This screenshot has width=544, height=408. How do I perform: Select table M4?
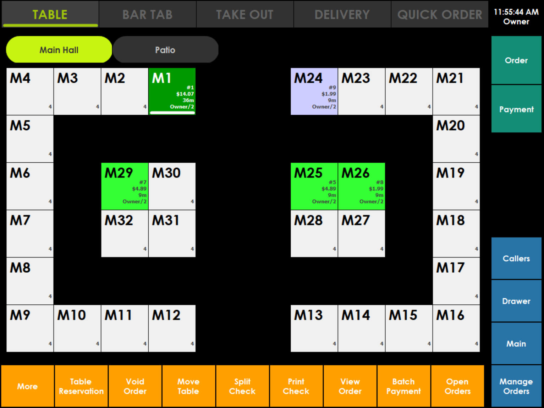pyautogui.click(x=30, y=91)
